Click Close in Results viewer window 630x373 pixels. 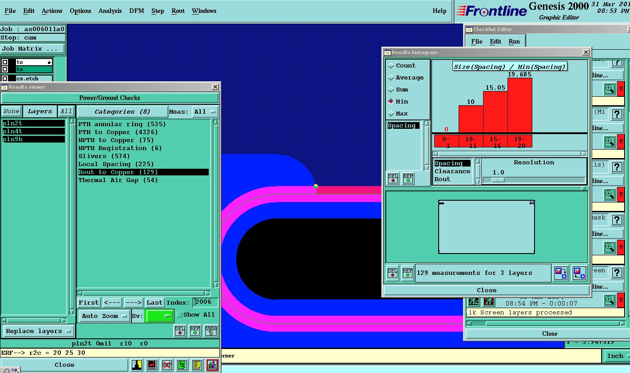(64, 365)
